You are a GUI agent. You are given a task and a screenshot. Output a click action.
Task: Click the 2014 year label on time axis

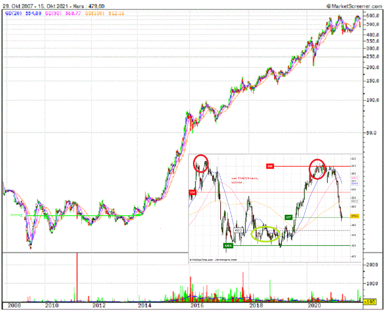point(145,305)
